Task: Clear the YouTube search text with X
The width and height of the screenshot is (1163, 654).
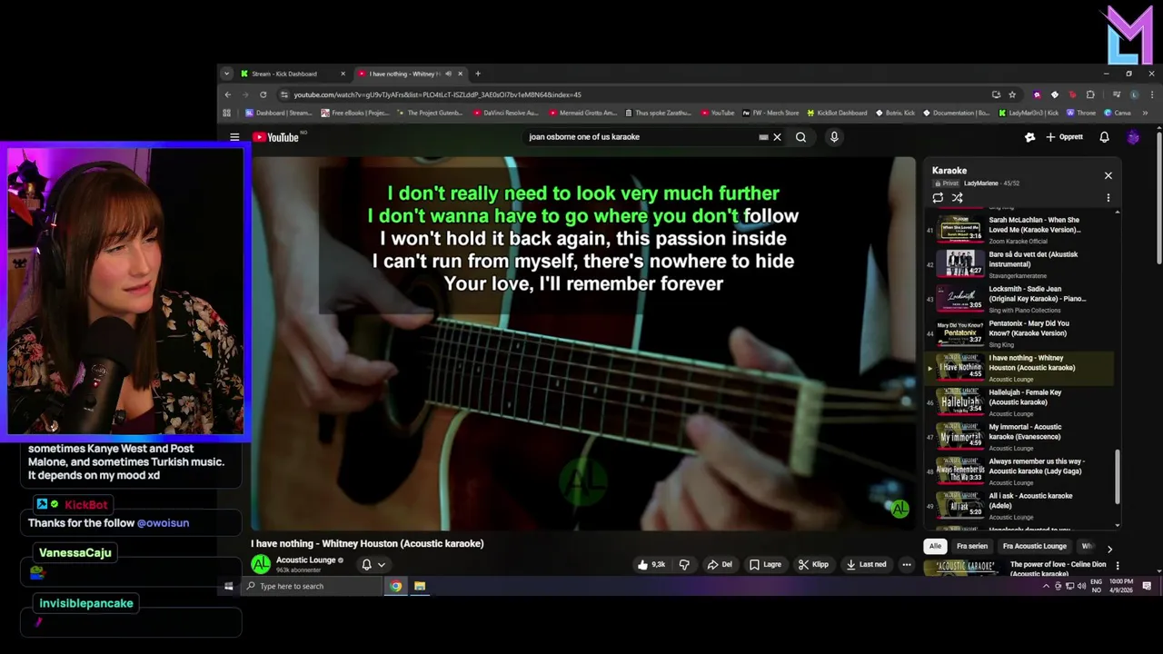Action: (777, 137)
